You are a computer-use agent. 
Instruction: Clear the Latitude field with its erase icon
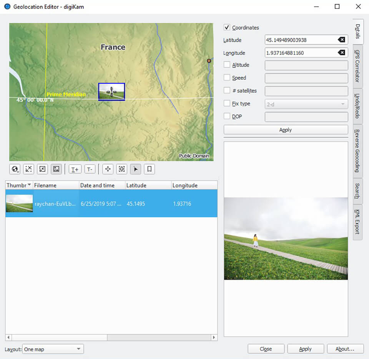click(x=341, y=40)
